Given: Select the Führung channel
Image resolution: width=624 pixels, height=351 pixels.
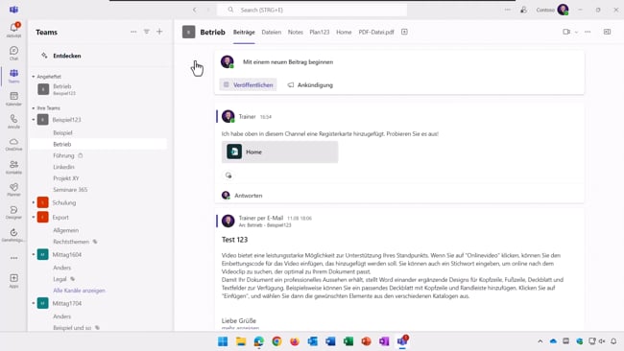Looking at the screenshot, I should (63, 155).
